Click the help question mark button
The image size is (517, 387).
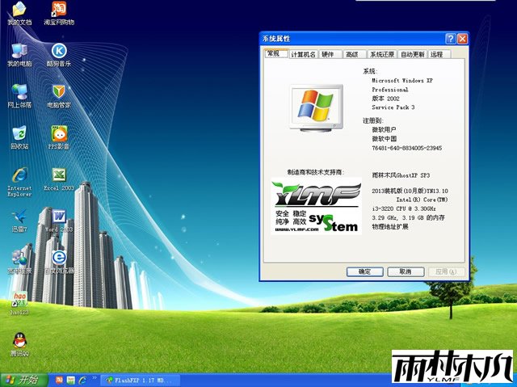(x=450, y=38)
